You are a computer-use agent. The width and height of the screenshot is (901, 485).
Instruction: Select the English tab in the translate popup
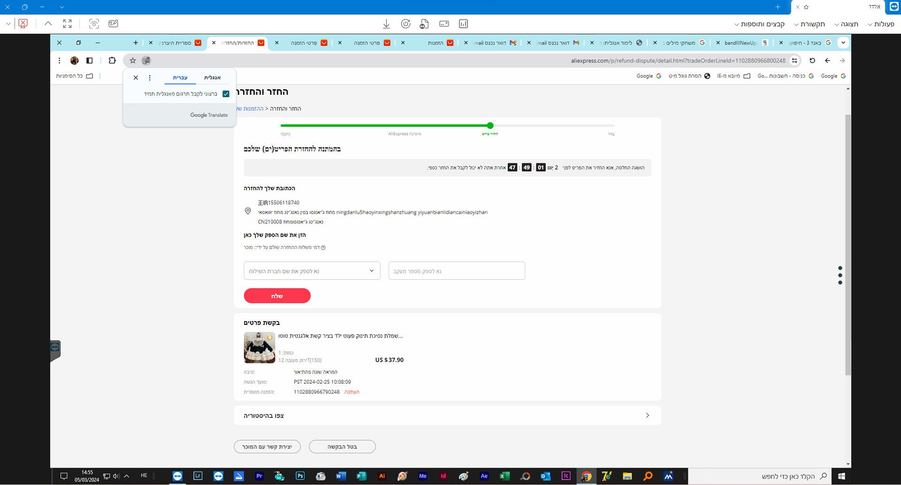pos(213,78)
